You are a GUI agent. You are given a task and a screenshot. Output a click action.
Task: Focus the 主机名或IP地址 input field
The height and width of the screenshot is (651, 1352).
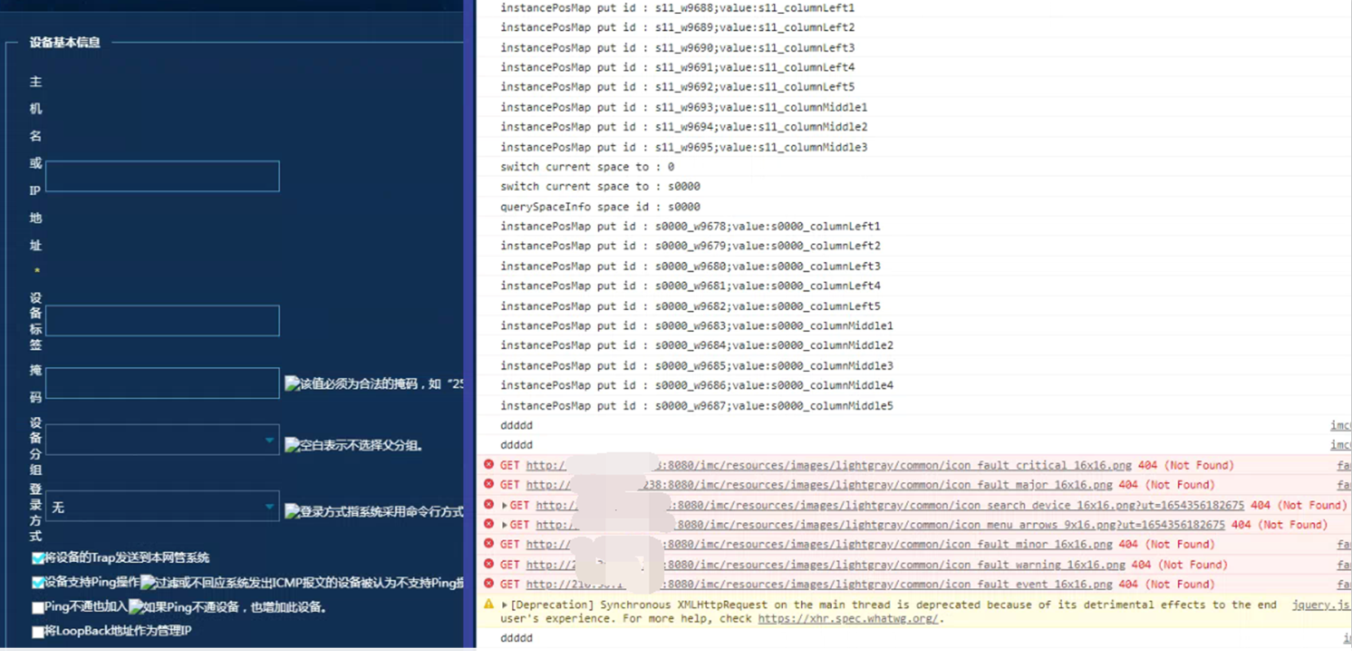tap(162, 176)
